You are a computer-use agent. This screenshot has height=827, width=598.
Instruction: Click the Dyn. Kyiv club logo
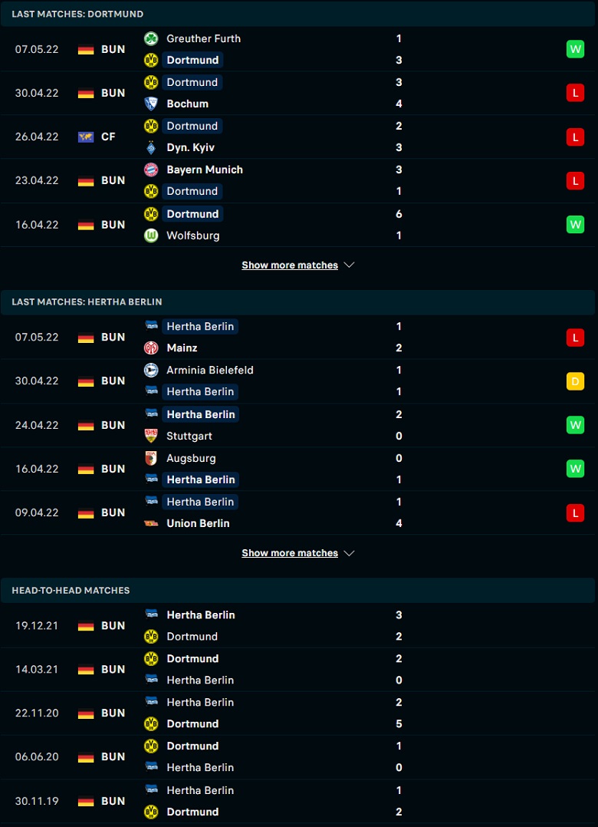[x=151, y=147]
